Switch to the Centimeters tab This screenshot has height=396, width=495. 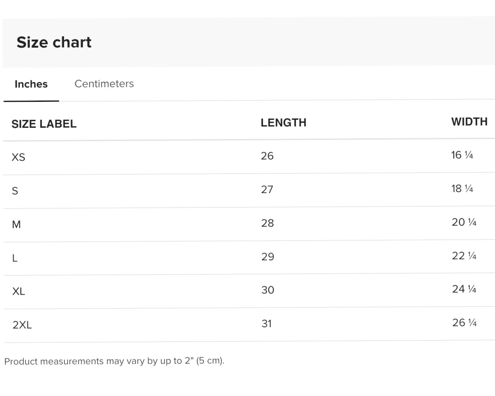[104, 84]
